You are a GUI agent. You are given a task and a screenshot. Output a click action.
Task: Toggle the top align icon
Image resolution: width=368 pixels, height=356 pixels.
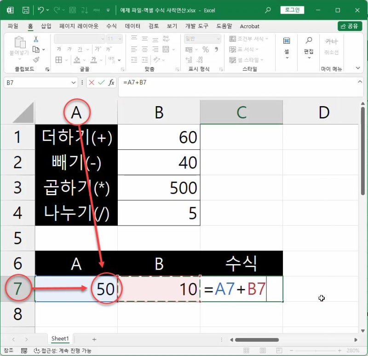[134, 38]
